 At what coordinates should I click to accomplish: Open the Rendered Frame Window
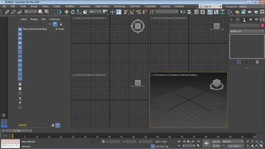[x=243, y=12]
